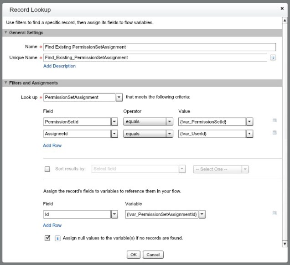Close the Record Lookup dialog
This screenshot has width=290, height=265.
[282, 9]
